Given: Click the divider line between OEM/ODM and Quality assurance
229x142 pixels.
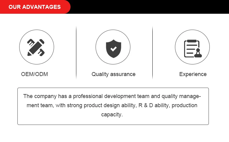Looking at the screenshot, I should click(76, 53).
